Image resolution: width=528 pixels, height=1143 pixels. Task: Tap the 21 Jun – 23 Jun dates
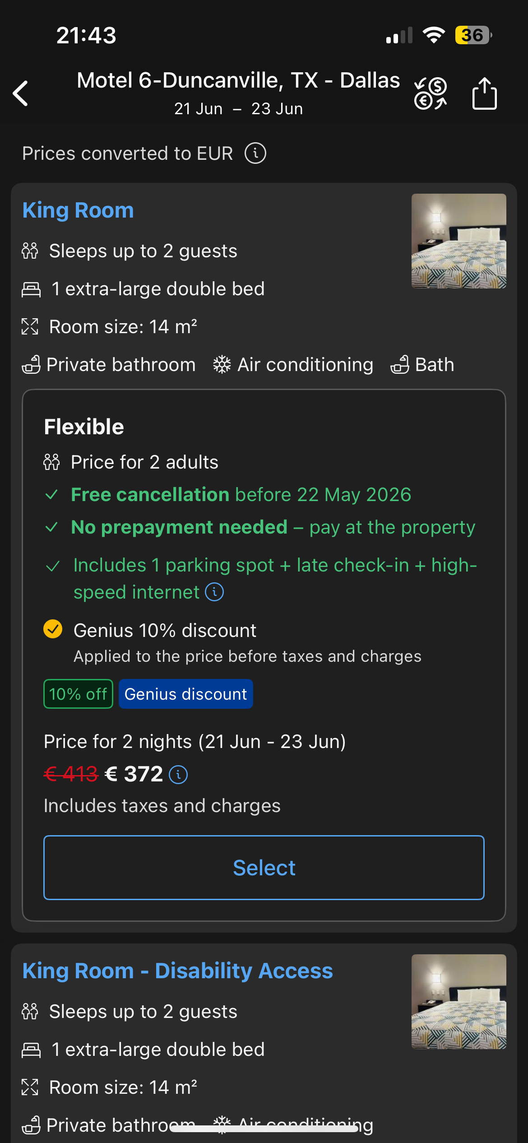click(238, 109)
